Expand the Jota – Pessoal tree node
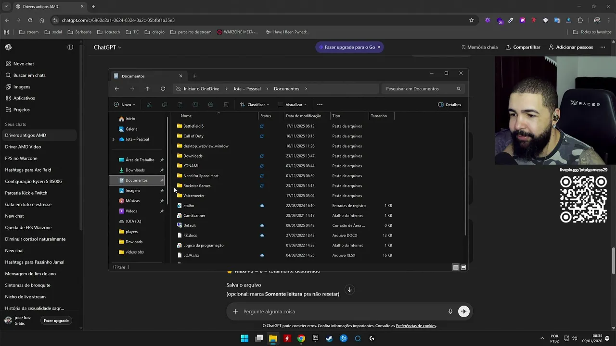Image resolution: width=616 pixels, height=346 pixels. pyautogui.click(x=113, y=139)
